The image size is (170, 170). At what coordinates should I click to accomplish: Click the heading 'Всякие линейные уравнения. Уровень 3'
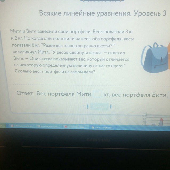click(x=103, y=14)
